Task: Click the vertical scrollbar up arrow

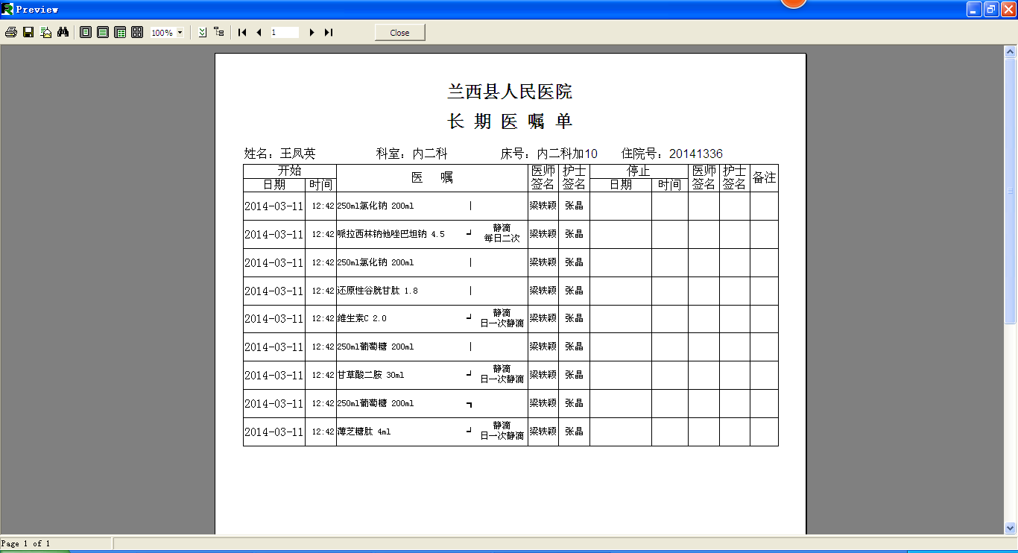Action: 1011,52
